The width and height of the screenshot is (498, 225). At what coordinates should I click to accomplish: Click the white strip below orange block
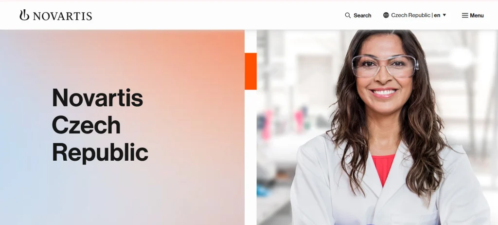tap(250, 157)
